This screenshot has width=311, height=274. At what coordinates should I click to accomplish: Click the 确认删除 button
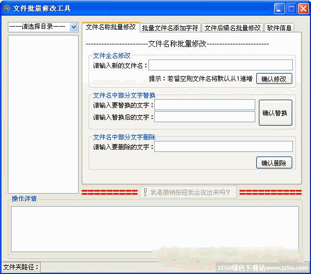[x=274, y=163]
